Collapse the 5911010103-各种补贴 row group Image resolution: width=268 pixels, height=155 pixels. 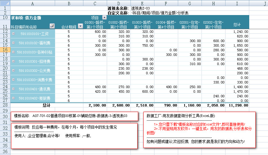point(13,52)
